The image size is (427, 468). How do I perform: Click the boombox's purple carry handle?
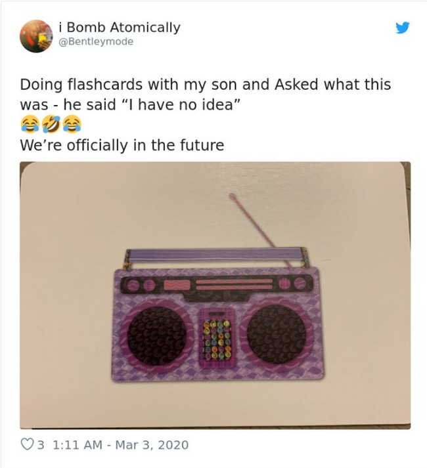tap(217, 256)
